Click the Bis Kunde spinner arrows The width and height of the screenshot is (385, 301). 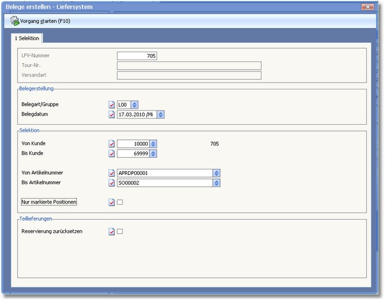pos(153,153)
